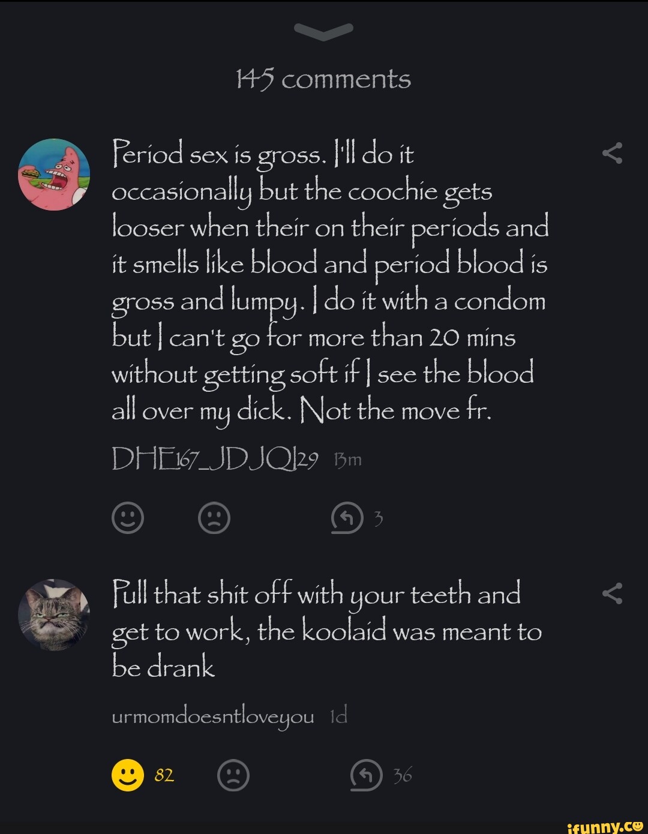The width and height of the screenshot is (648, 834).
Task: Toggle the yellow smile on urmomdoesntloveyou's comment
Action: [128, 775]
